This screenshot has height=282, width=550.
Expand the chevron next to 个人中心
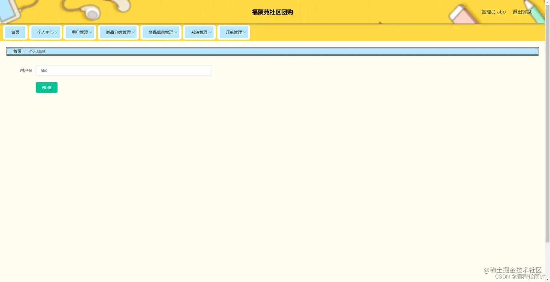(56, 32)
